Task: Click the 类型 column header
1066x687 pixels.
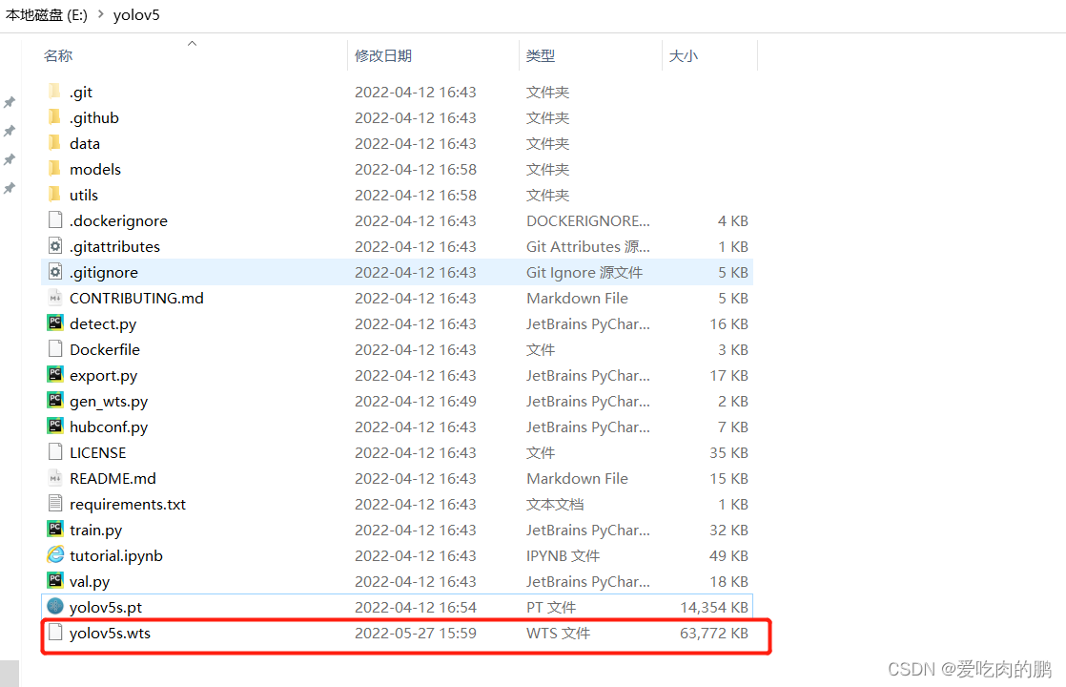Action: [x=540, y=55]
